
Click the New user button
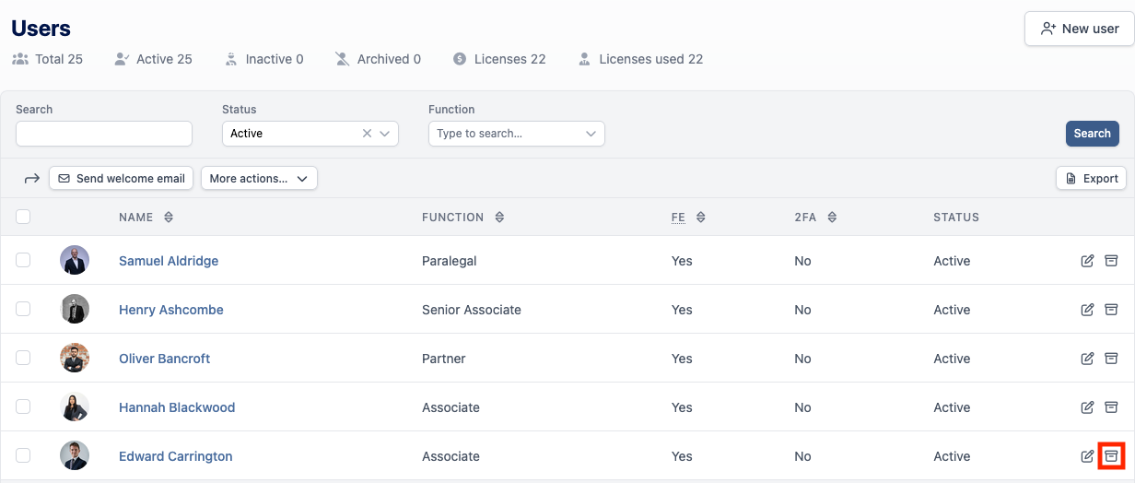pyautogui.click(x=1079, y=29)
